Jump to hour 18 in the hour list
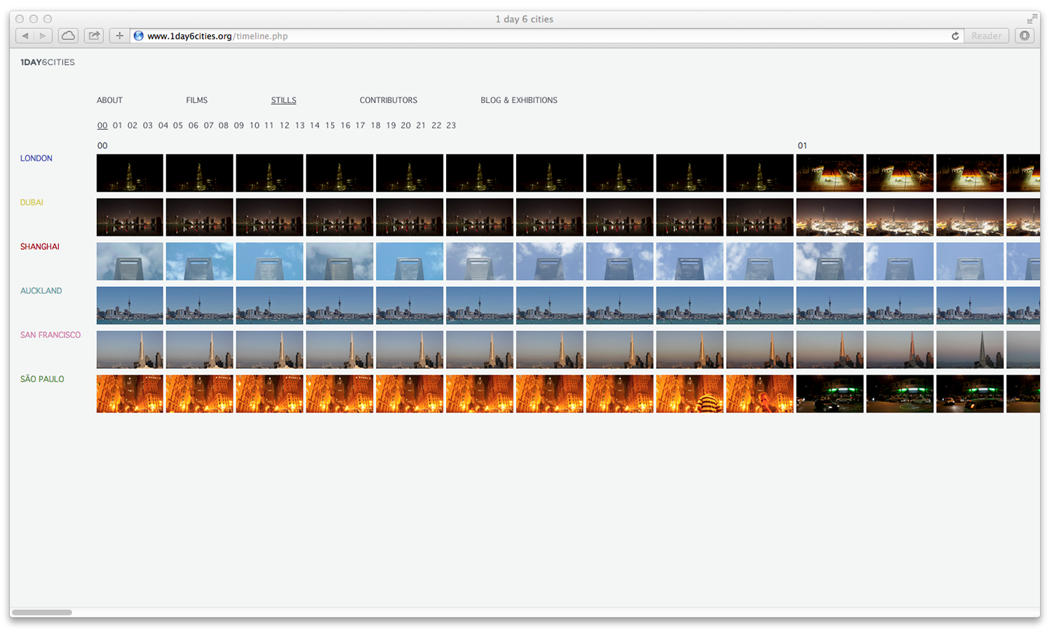1052x630 pixels. pos(375,126)
